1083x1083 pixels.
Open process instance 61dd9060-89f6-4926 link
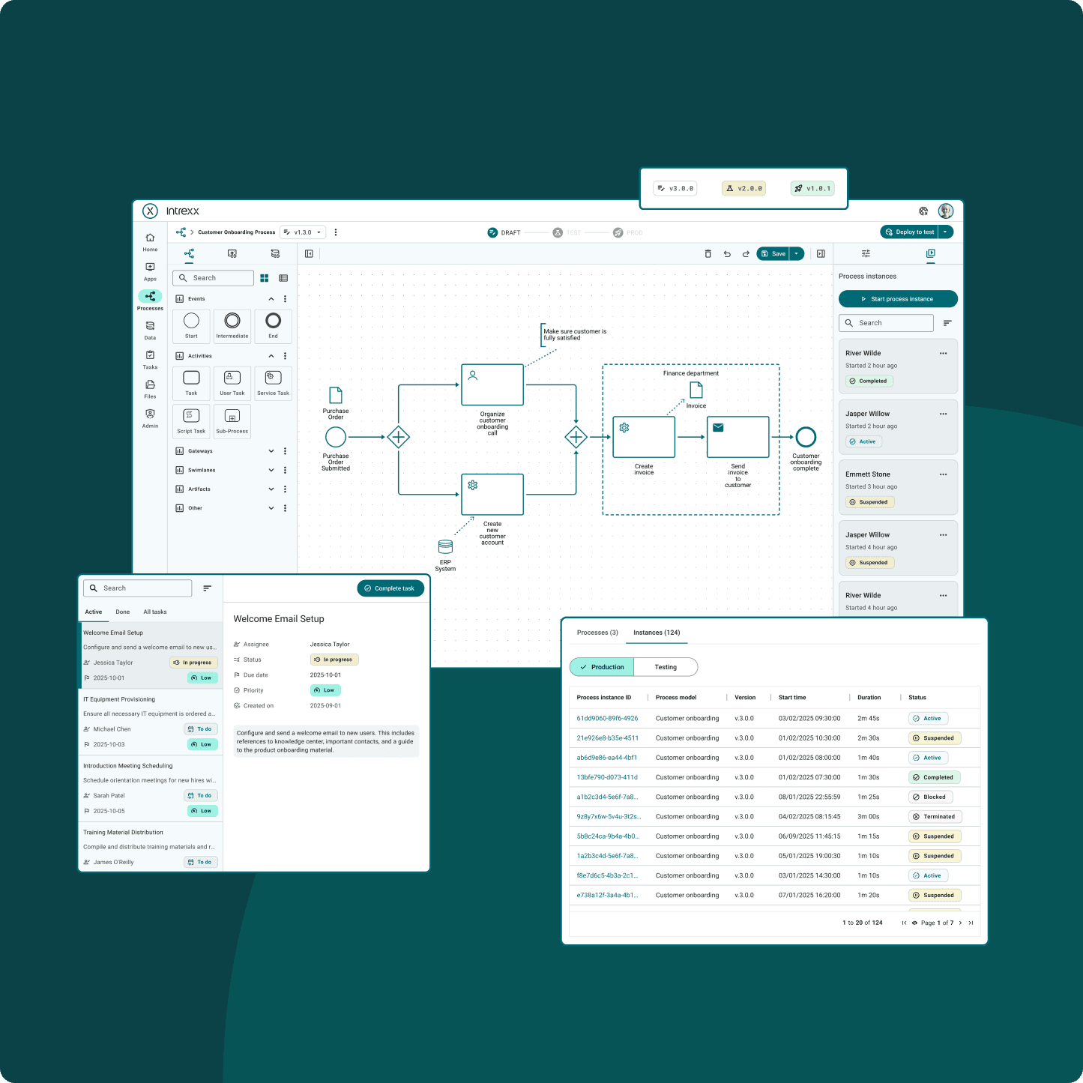point(607,719)
